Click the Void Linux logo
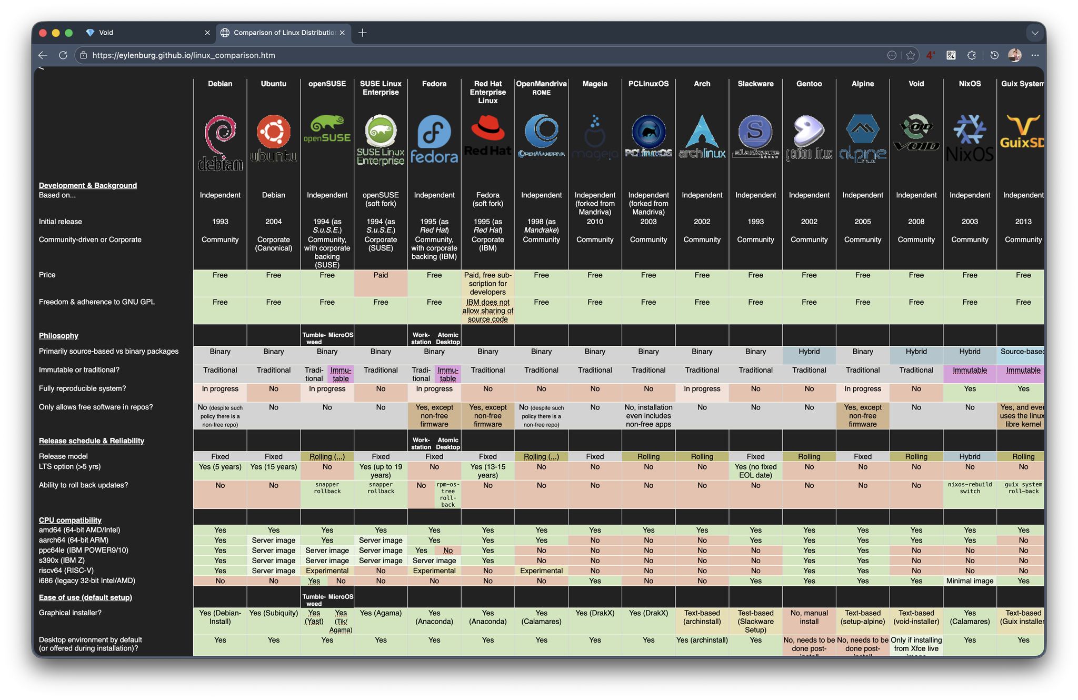 (x=916, y=133)
